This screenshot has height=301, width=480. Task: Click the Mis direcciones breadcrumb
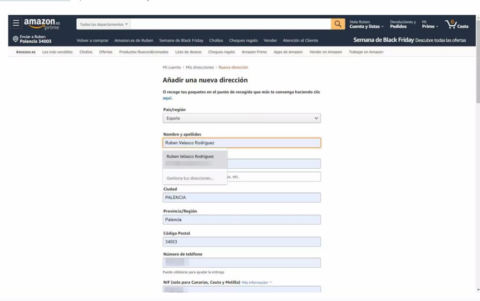pyautogui.click(x=200, y=68)
